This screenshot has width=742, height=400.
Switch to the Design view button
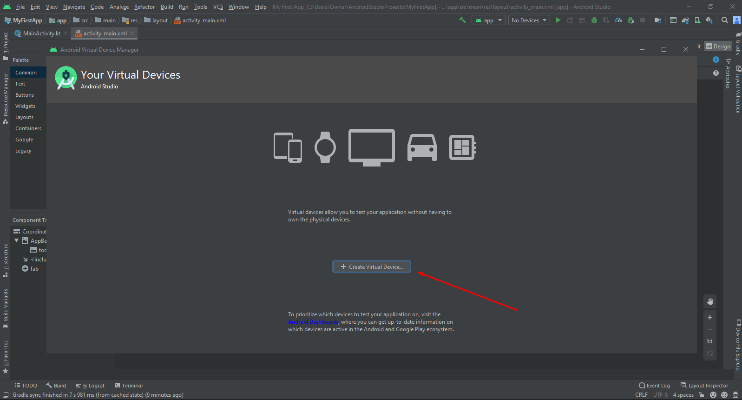coord(718,47)
